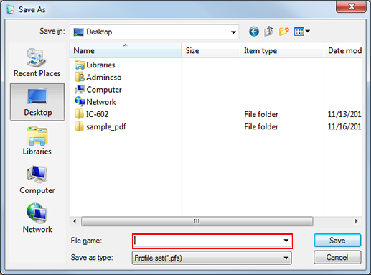Click the Save button
The height and width of the screenshot is (275, 371).
tap(337, 241)
